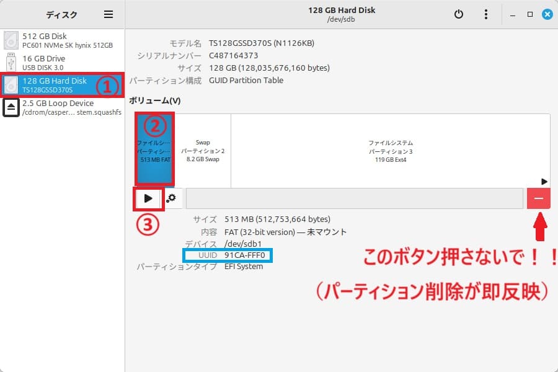
Task: Click the job progress bar beside the gear
Action: coord(353,198)
